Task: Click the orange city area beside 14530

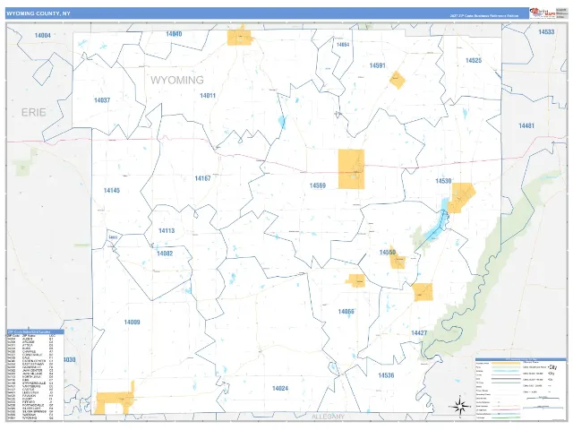Action: click(x=462, y=197)
